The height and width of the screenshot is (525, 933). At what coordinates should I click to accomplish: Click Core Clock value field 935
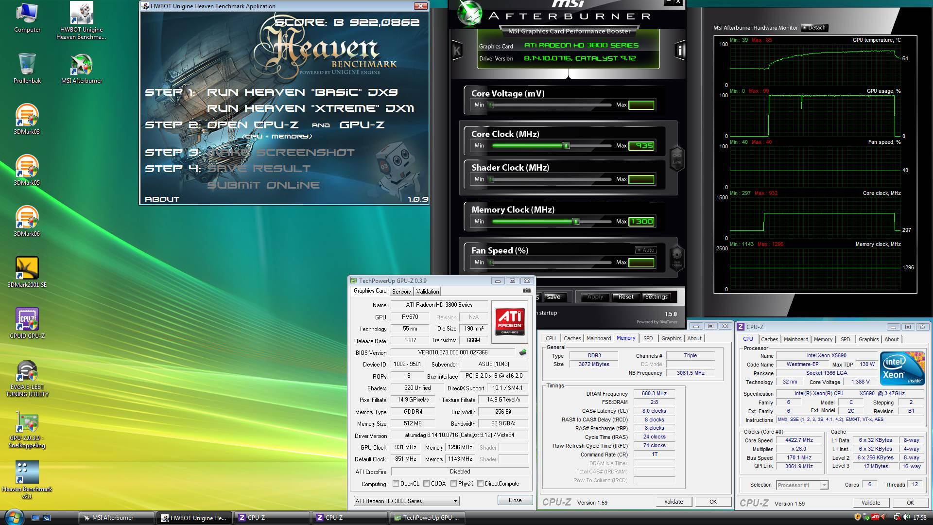tap(641, 146)
